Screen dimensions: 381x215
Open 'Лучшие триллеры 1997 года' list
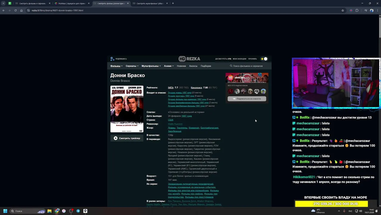pyautogui.click(x=181, y=96)
